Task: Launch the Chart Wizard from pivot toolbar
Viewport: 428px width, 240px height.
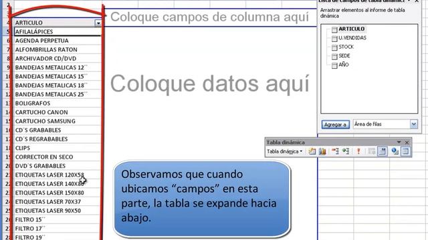Action: coord(322,151)
